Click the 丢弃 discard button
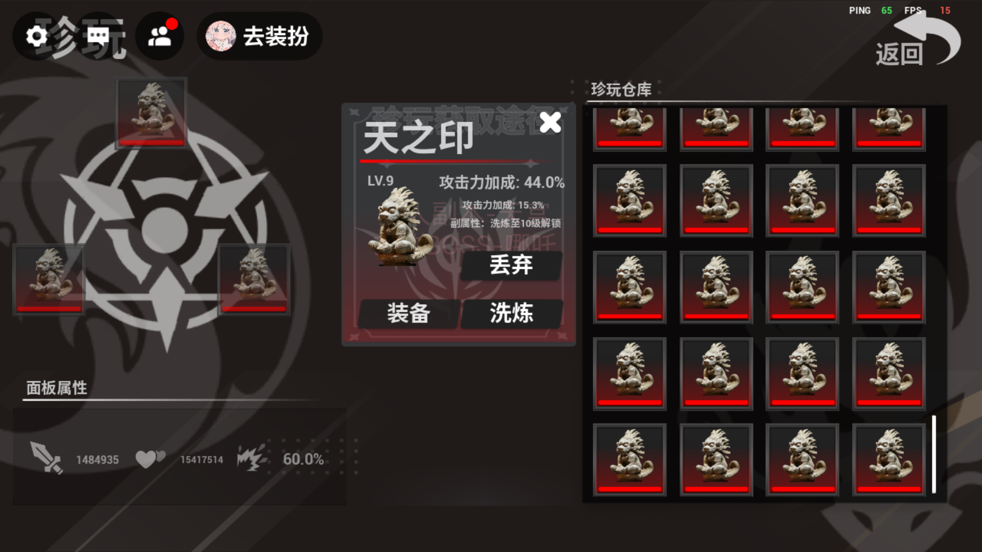Image resolution: width=982 pixels, height=552 pixels. coord(511,265)
